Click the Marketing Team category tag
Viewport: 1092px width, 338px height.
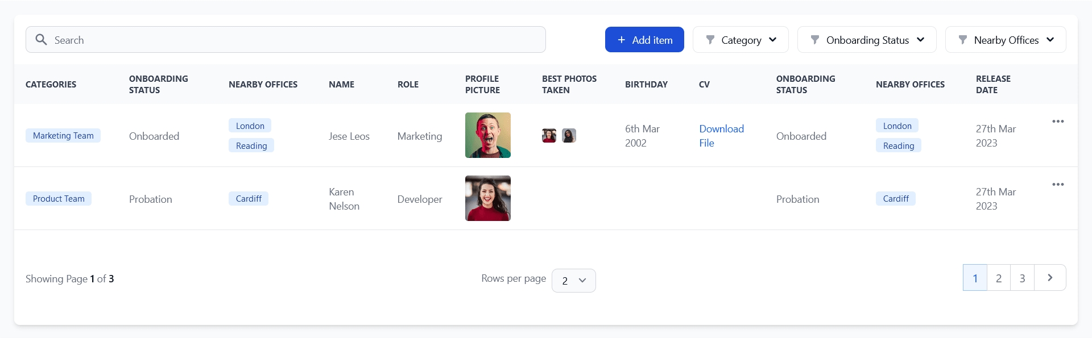[63, 136]
